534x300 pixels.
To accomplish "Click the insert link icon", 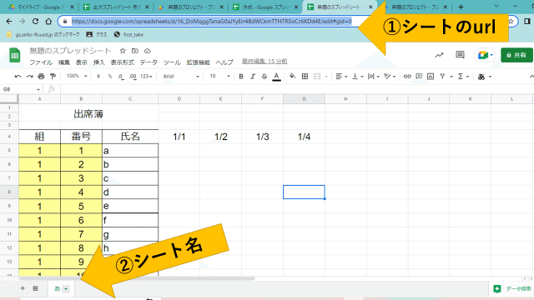I will tap(407, 77).
